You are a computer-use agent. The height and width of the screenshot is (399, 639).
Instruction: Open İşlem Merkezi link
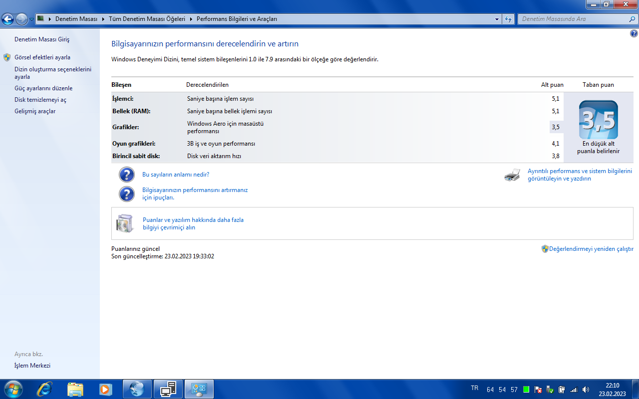tap(32, 366)
